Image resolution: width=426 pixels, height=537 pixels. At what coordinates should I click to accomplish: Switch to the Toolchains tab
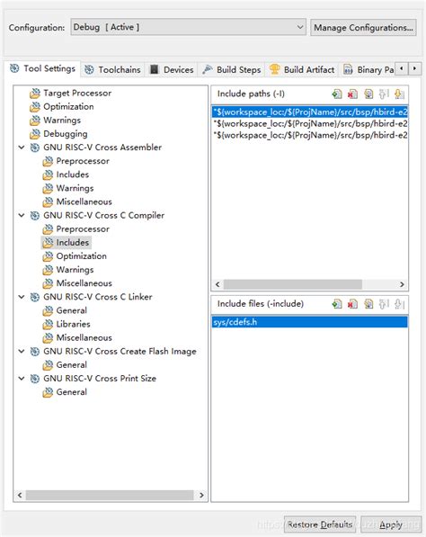[x=113, y=69]
